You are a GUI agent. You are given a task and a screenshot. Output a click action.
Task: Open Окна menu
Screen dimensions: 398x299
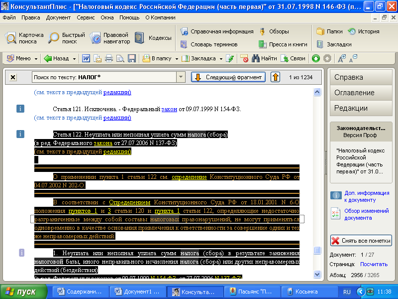click(107, 17)
